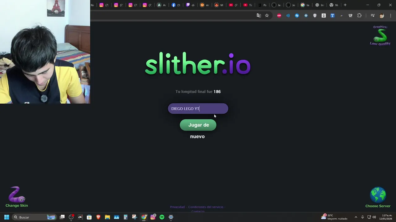Click the gray shield extension icon

point(315,15)
